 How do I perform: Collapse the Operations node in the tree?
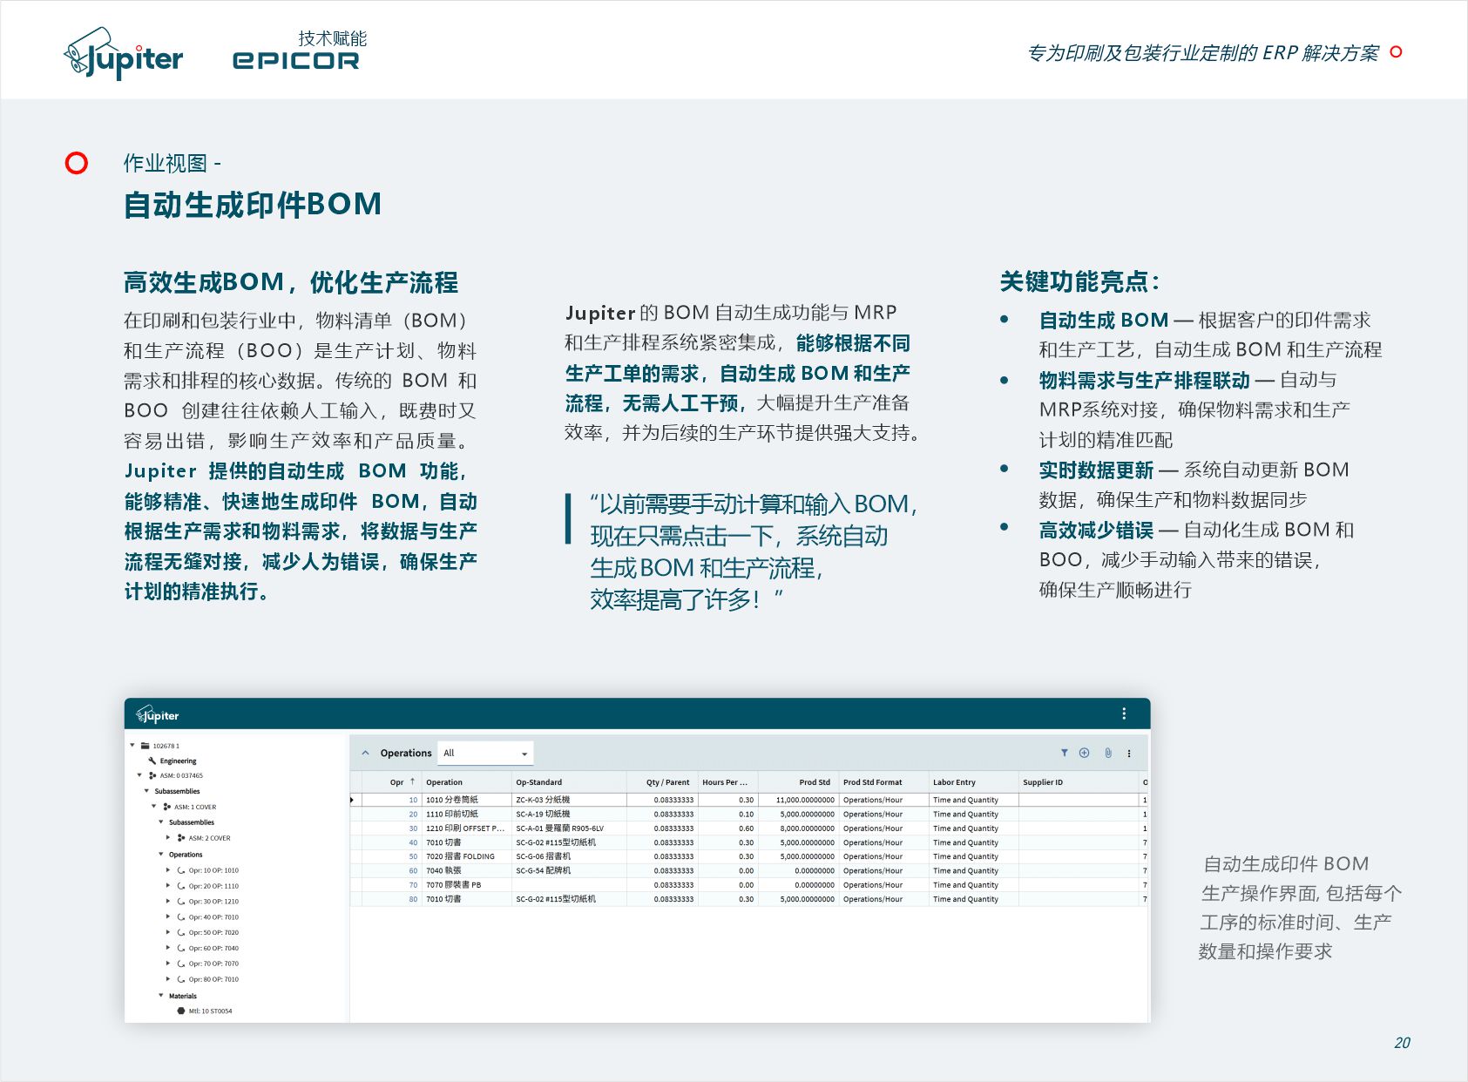point(161,855)
